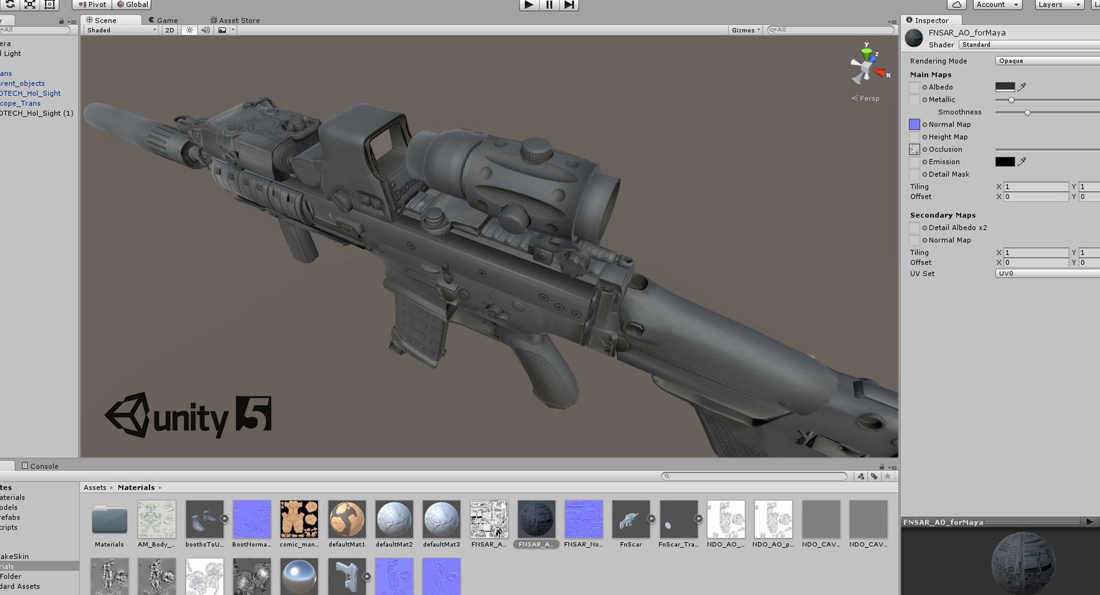Open scene effects options arrow
The width and height of the screenshot is (1100, 595).
tap(233, 30)
